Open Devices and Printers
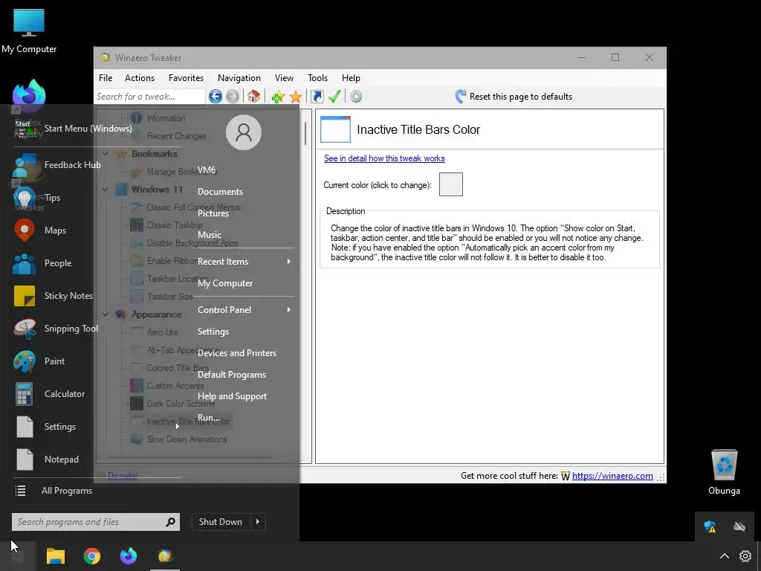This screenshot has width=761, height=571. (x=237, y=353)
